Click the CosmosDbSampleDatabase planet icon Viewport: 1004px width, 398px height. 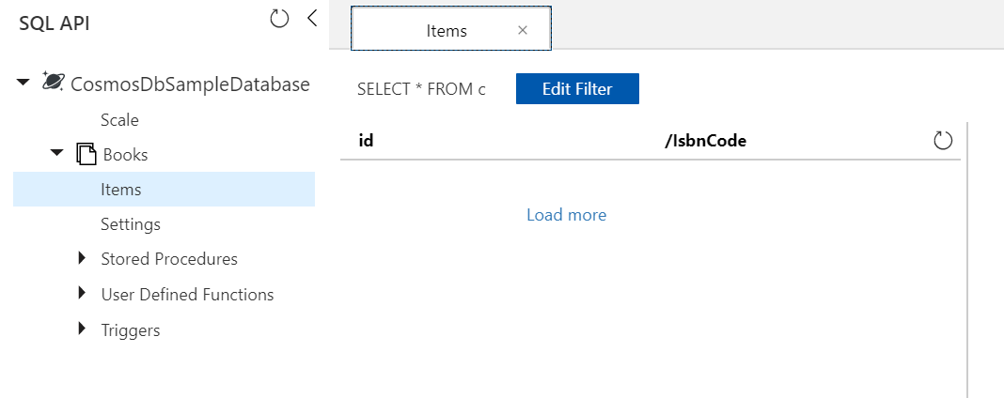[x=54, y=83]
